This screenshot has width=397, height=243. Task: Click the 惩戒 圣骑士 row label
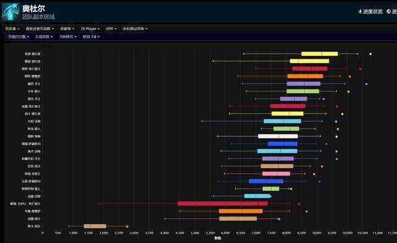32,174
